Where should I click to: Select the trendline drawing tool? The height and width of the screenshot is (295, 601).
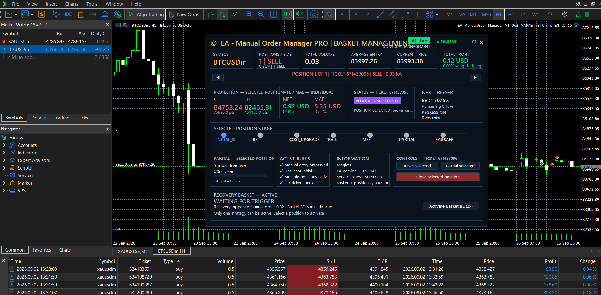[x=381, y=14]
